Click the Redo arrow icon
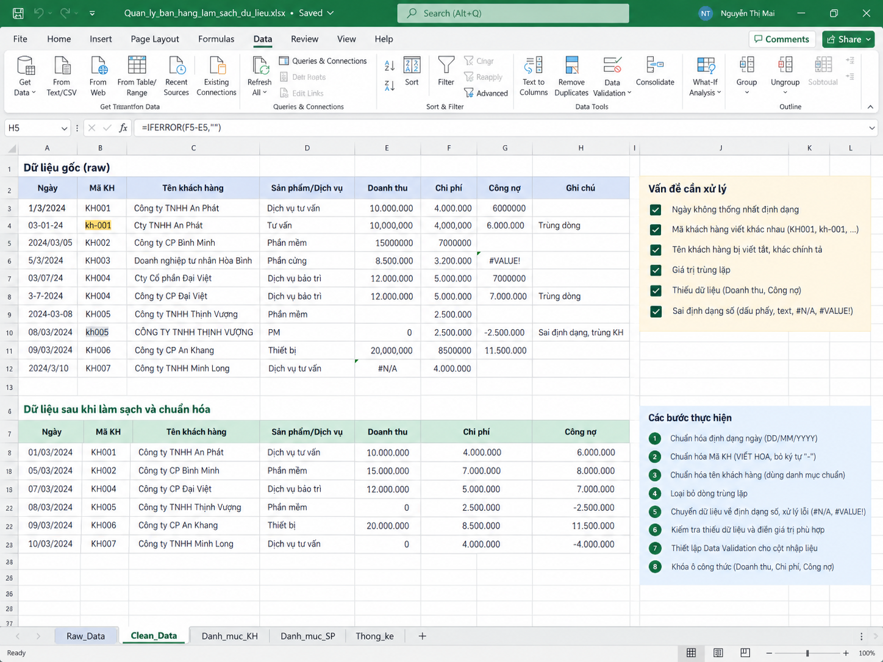 65,13
